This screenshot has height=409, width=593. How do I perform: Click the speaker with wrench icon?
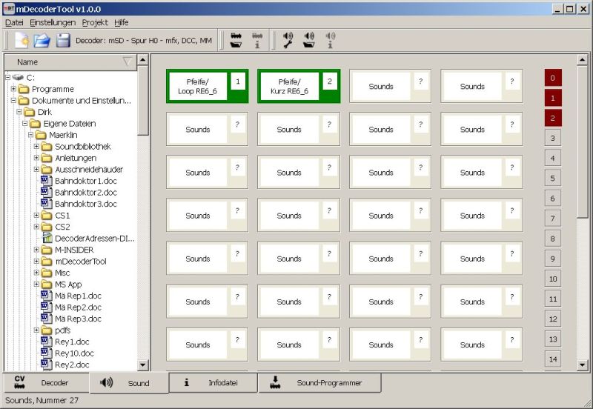[288, 40]
